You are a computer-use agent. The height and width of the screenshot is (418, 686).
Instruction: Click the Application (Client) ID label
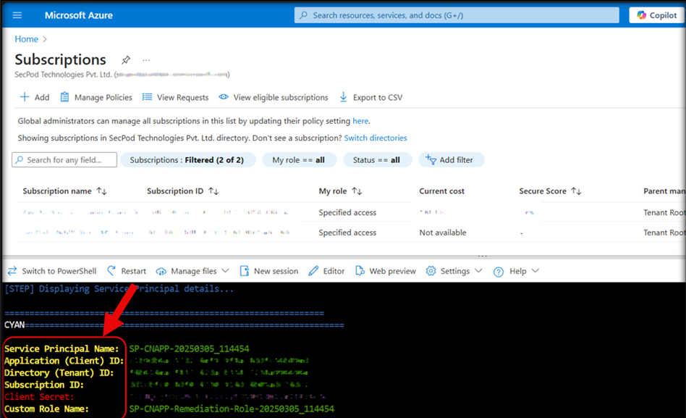[x=64, y=361]
